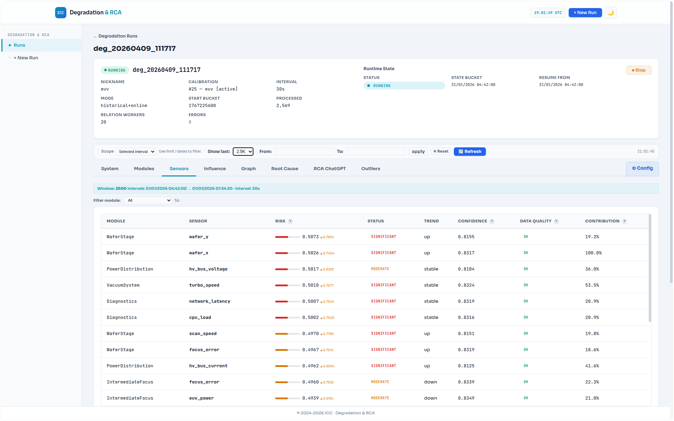Click the sensor table vertical scrollbar

pos(650,268)
